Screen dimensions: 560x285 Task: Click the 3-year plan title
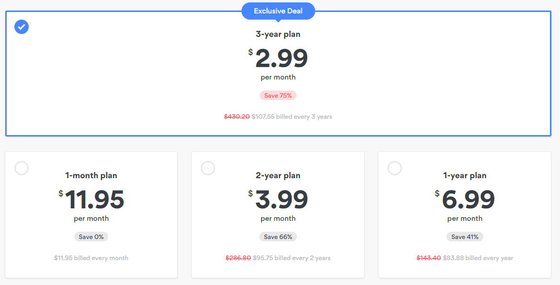(x=278, y=34)
